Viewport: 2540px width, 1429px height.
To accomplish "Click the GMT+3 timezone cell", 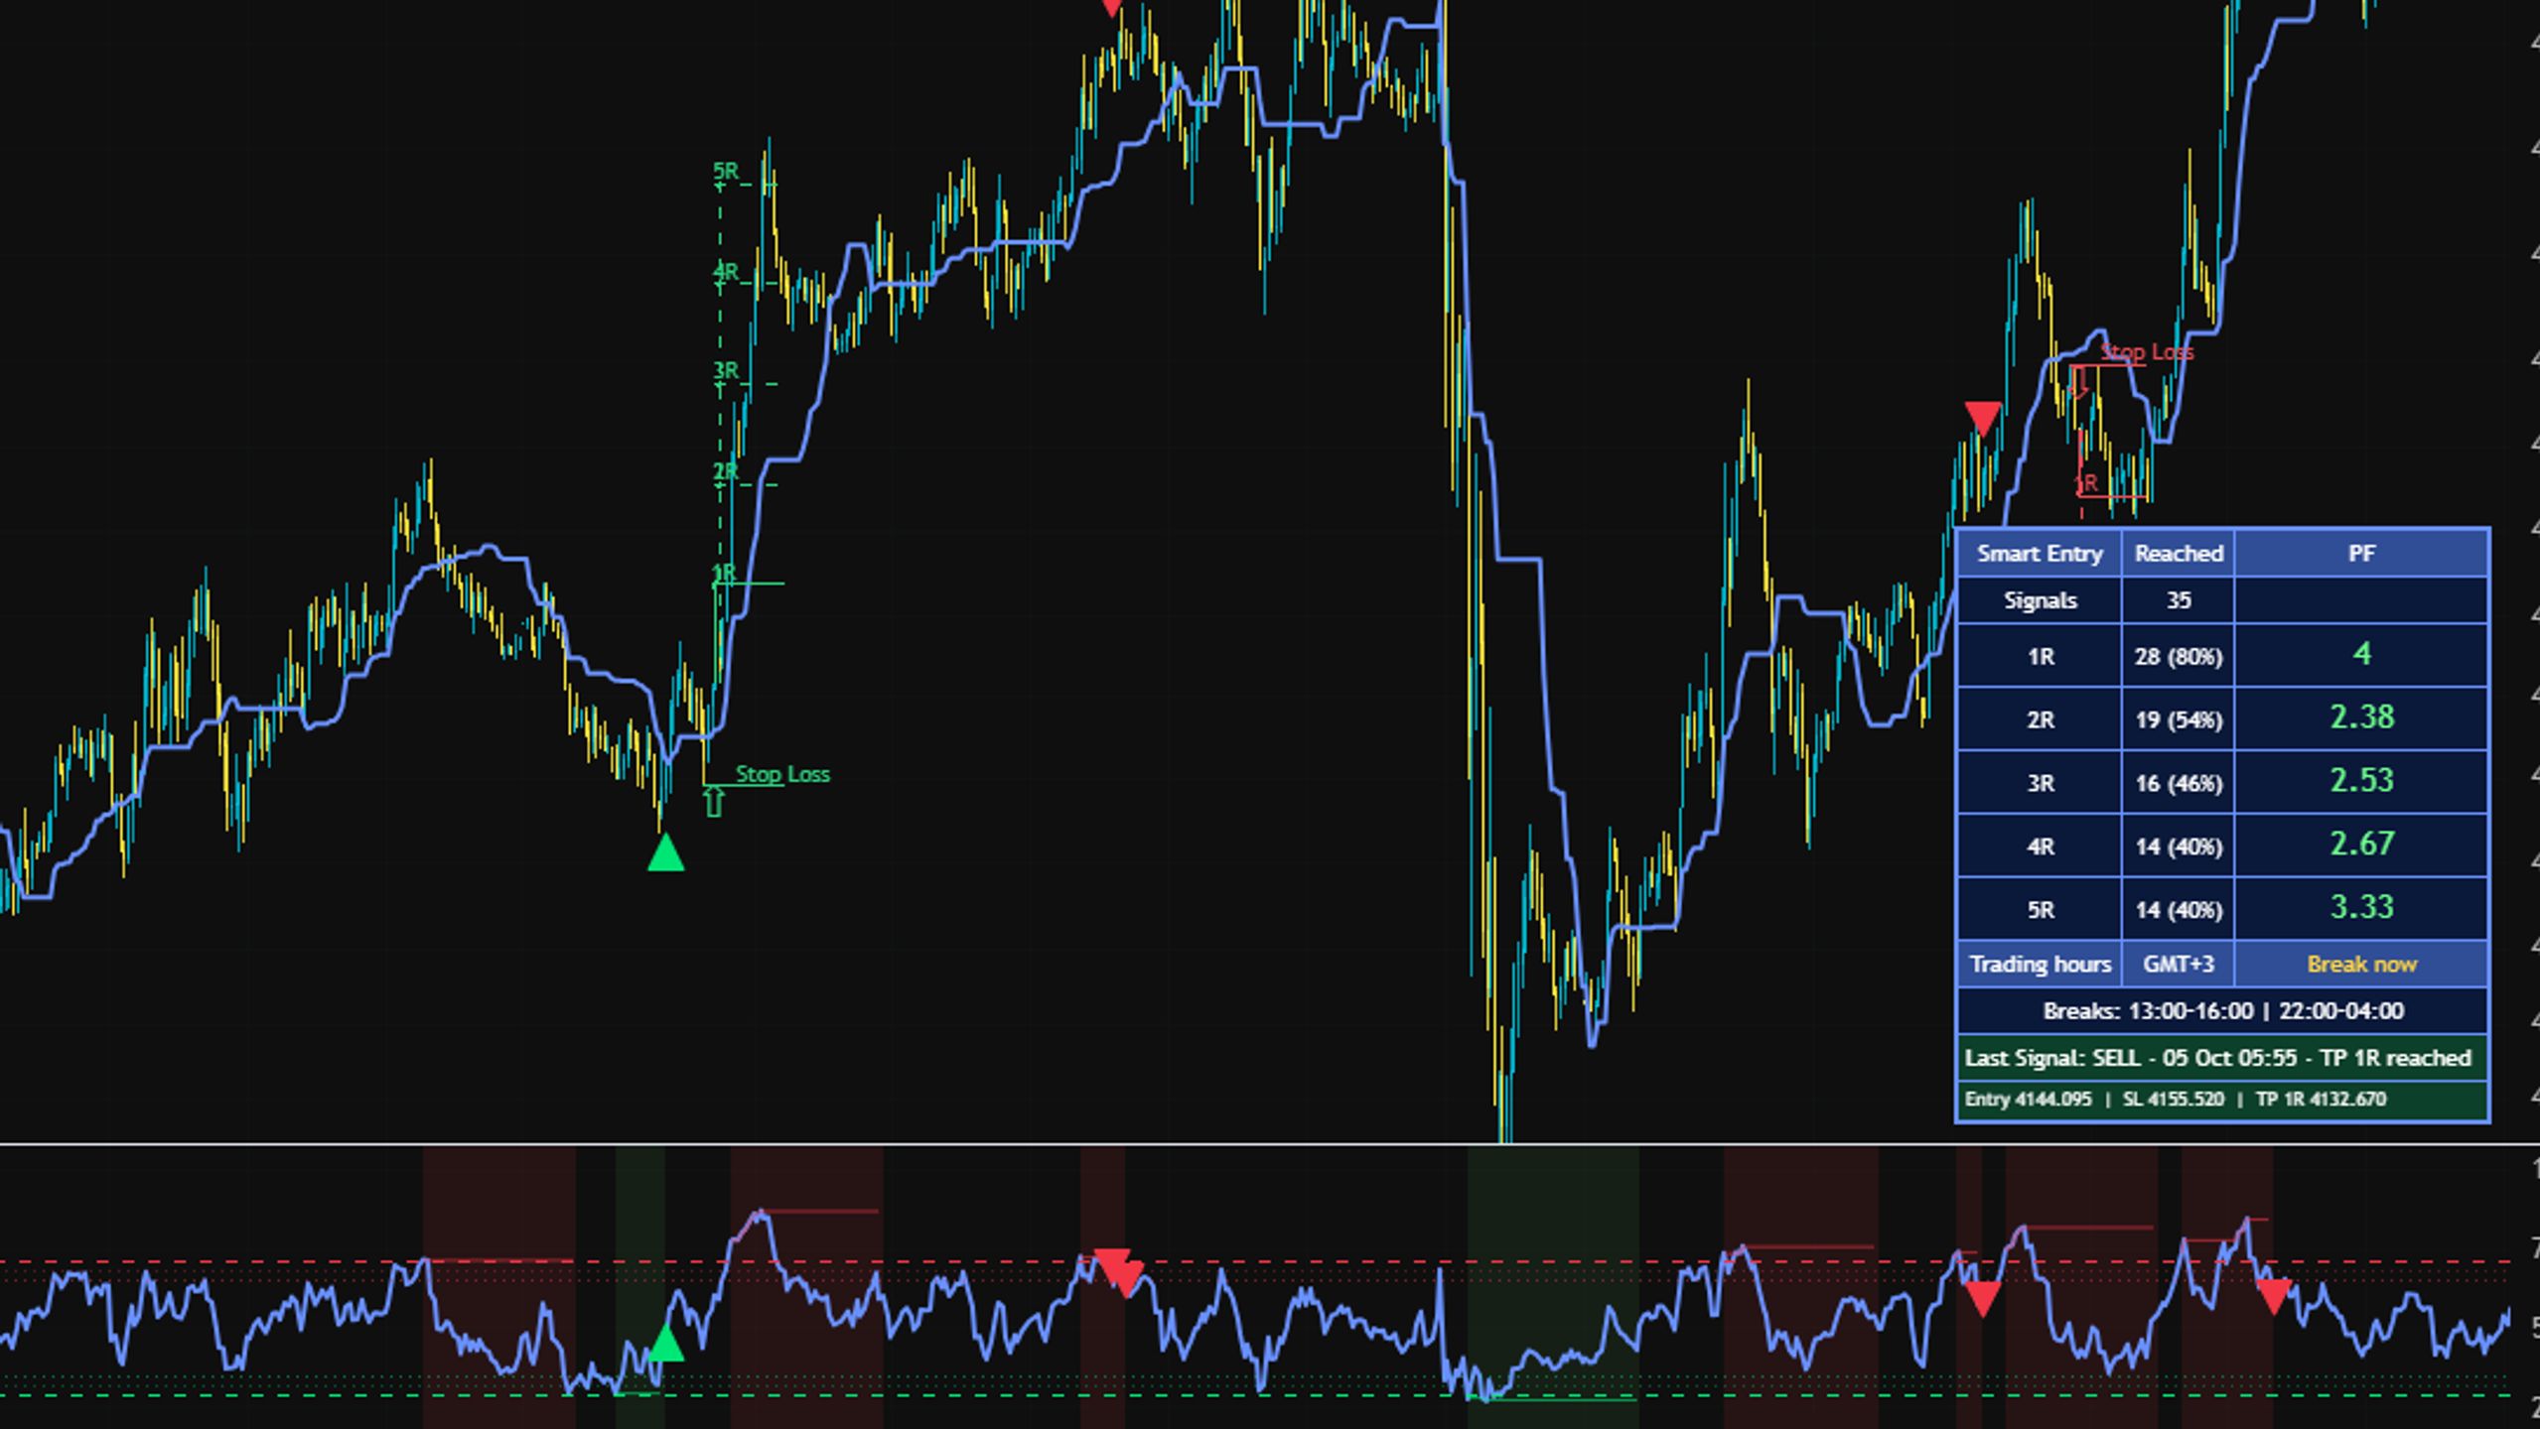I will [x=2179, y=965].
